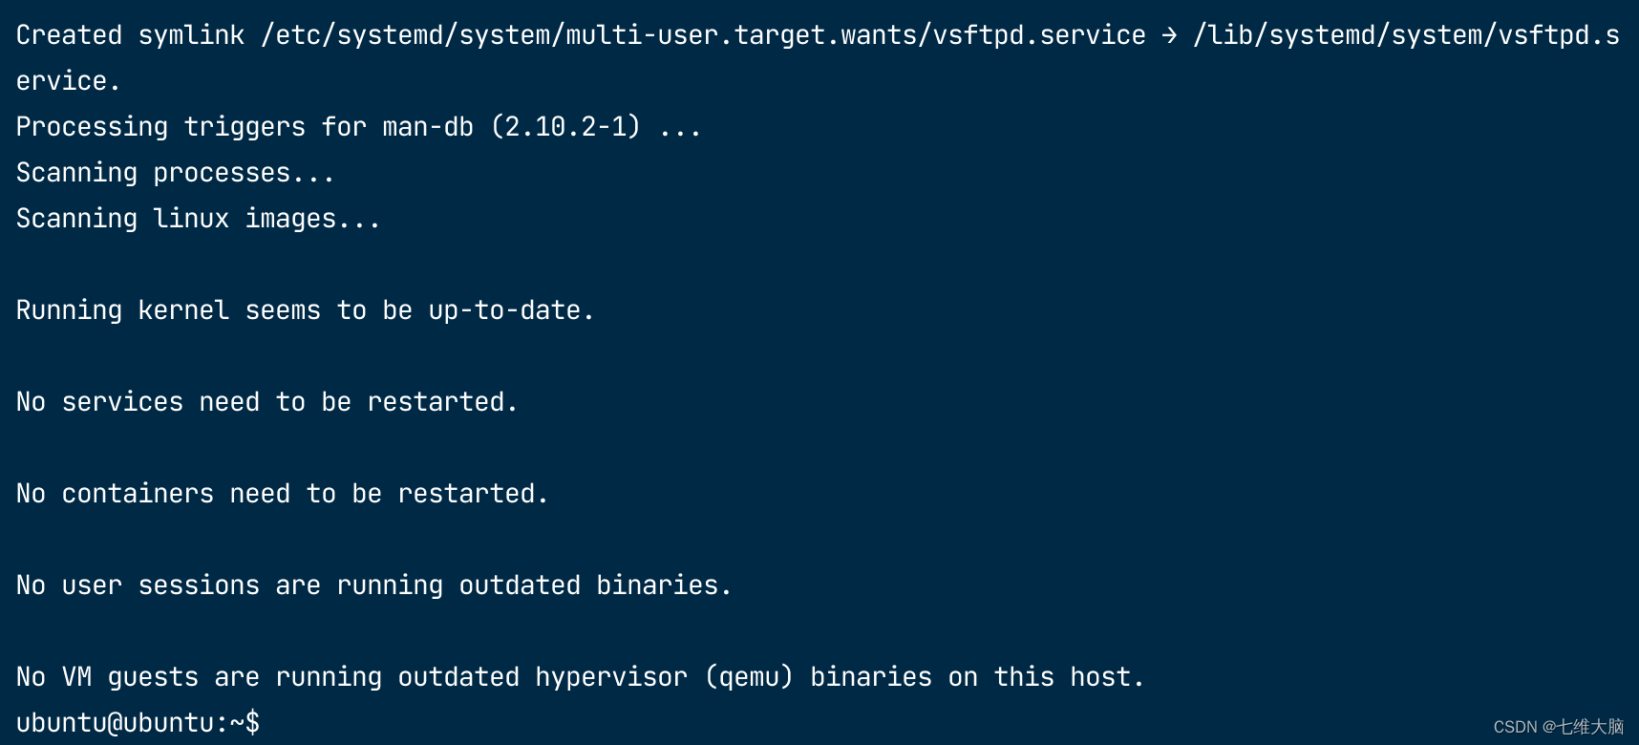
Task: Click the wrapped 'ervice.' text on second line
Action: pos(69,81)
